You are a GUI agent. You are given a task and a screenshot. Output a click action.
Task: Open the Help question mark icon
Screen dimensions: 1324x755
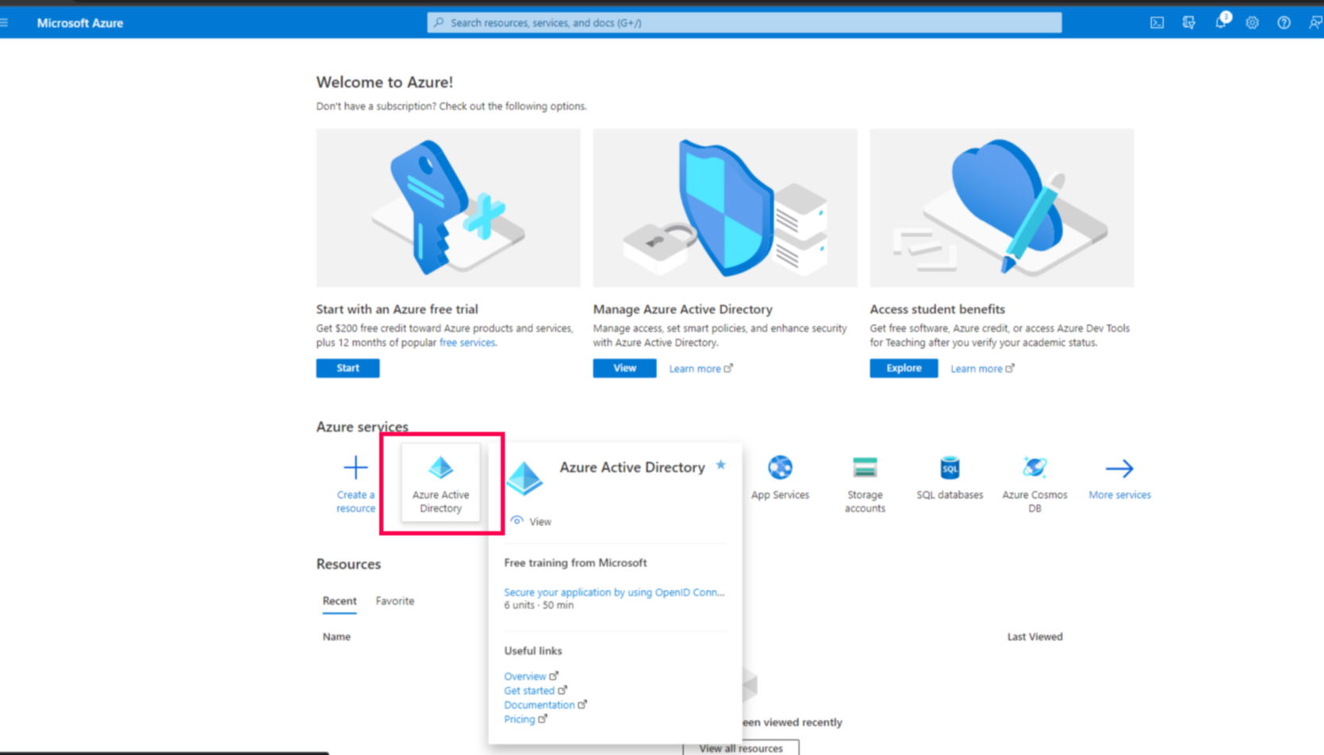(1284, 23)
